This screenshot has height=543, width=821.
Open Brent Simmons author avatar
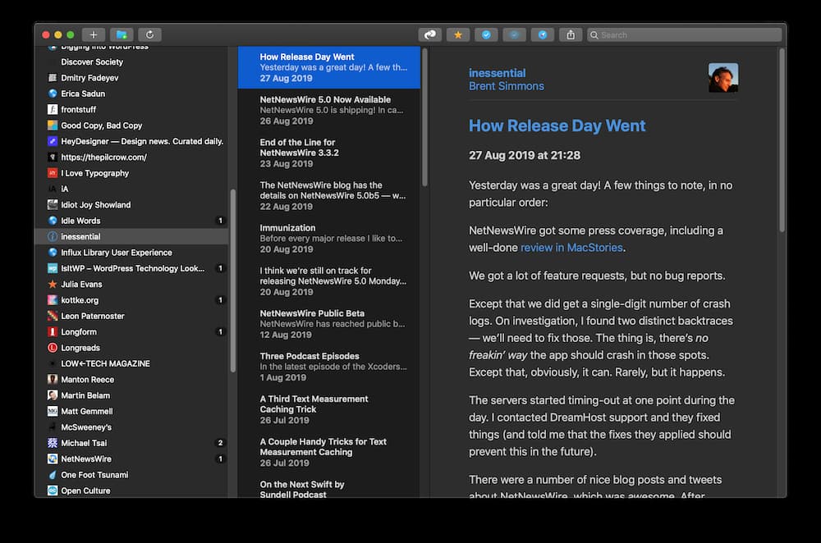pos(723,77)
